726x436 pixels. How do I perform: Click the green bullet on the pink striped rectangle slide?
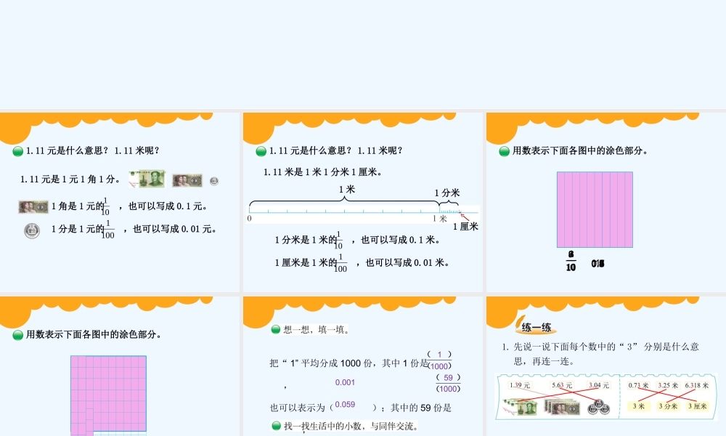tap(505, 151)
